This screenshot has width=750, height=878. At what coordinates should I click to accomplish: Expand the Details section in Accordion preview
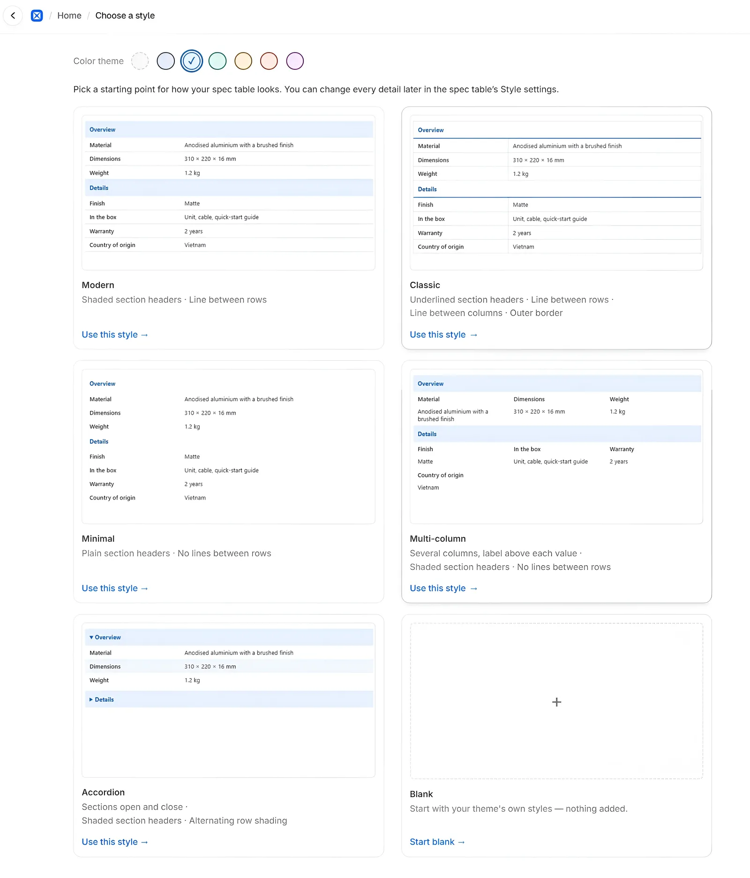[x=229, y=699]
